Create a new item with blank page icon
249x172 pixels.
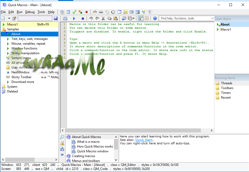tap(3, 18)
